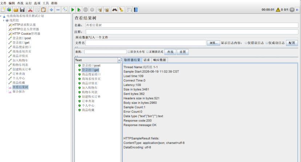Focus the 名称 input field
The image size is (301, 162).
192,25
